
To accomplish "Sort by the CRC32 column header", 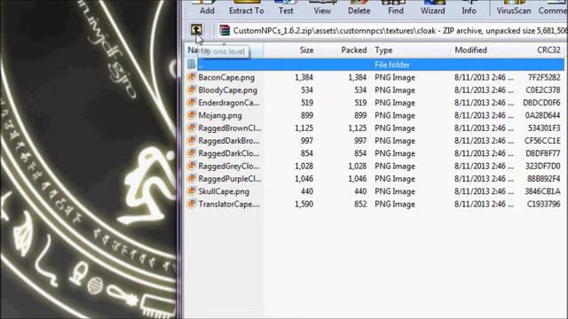I will pyautogui.click(x=548, y=51).
